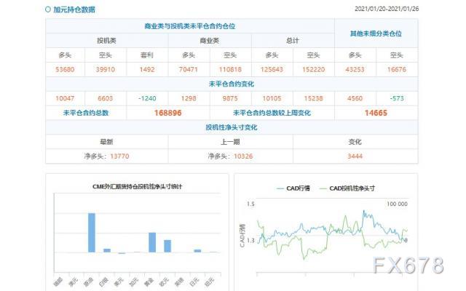Click the negative change value -573

point(397,98)
